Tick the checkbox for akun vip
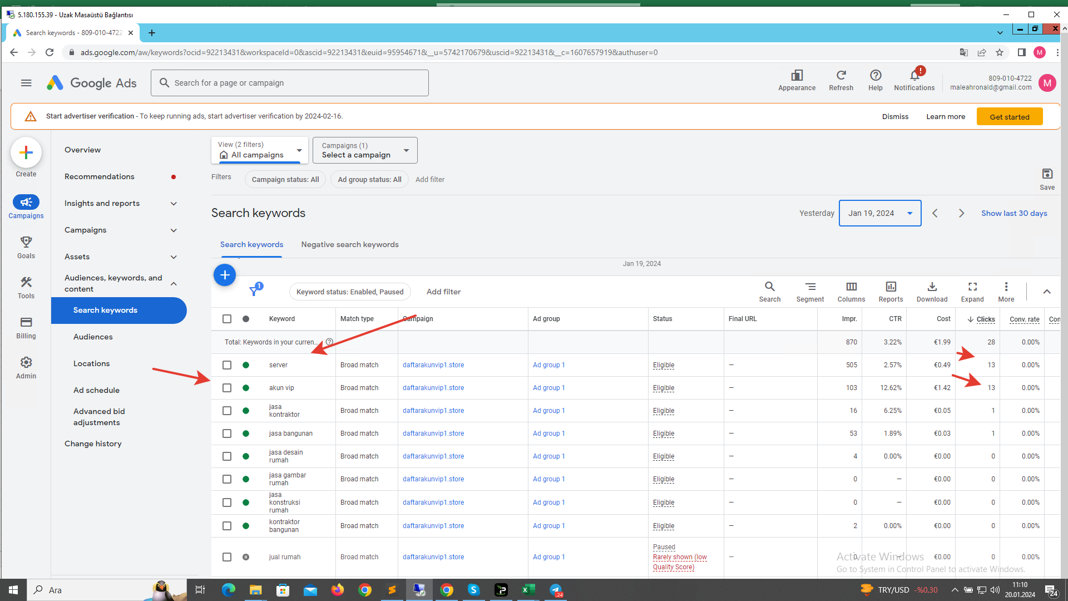 tap(227, 388)
